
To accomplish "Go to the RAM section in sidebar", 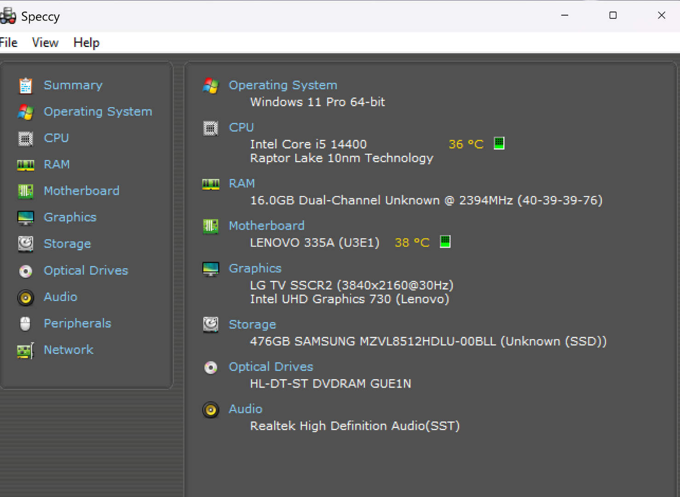I will click(x=57, y=165).
